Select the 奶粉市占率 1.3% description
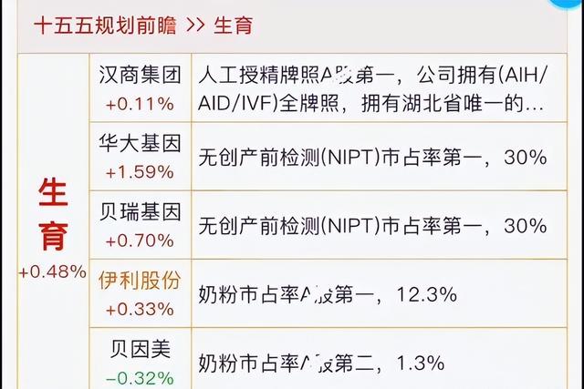The width and height of the screenshot is (584, 389). (321, 363)
